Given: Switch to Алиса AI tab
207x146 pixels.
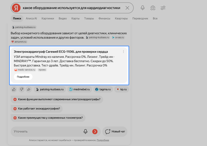Looking at the screenshot, I should (31, 18).
